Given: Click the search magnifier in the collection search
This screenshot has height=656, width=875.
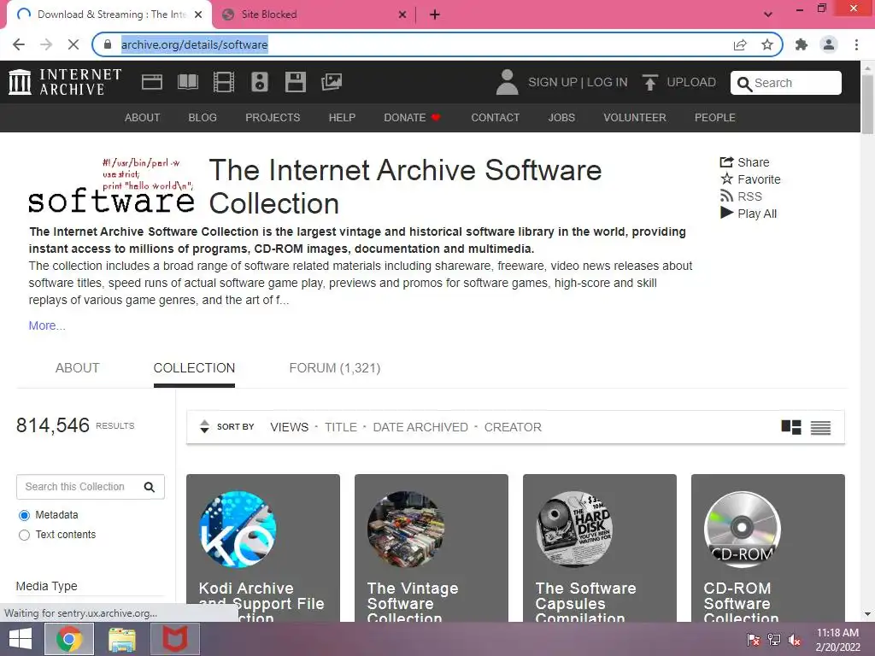Looking at the screenshot, I should coord(149,487).
